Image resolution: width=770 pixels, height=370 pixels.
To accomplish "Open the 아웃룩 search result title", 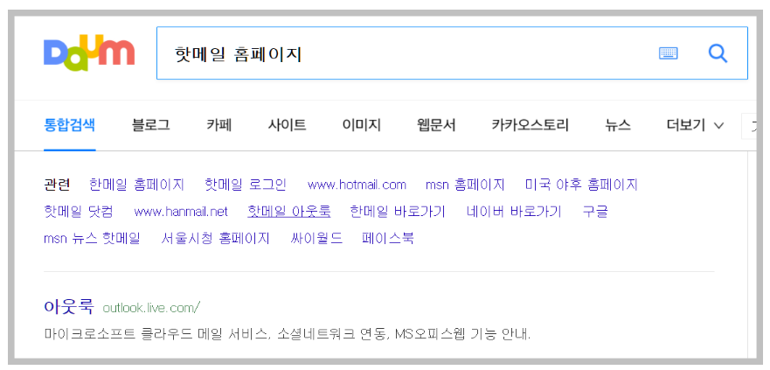I will coord(69,307).
